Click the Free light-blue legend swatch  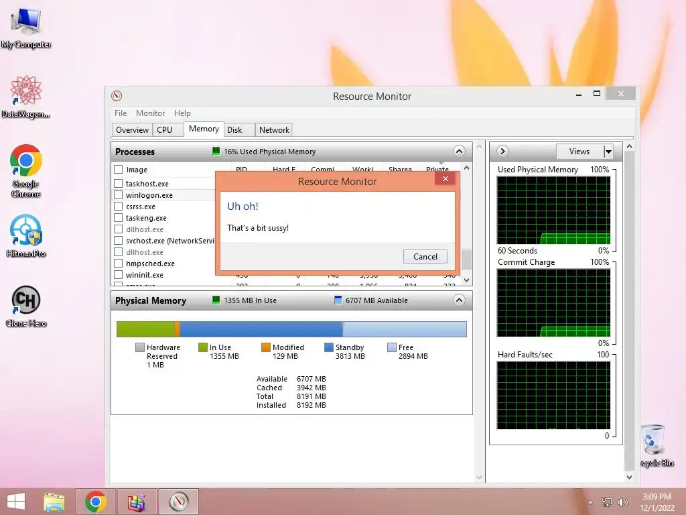tap(391, 347)
